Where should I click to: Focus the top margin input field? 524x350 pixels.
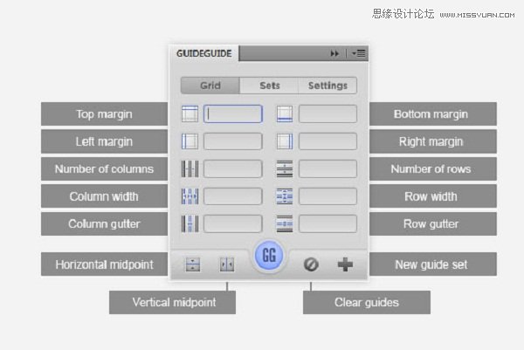pos(233,113)
